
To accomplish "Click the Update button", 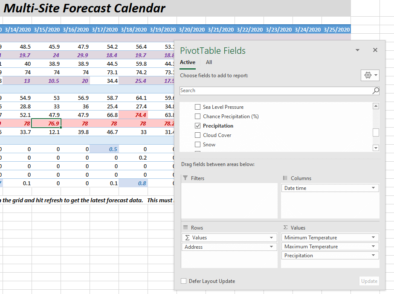I will 369,281.
